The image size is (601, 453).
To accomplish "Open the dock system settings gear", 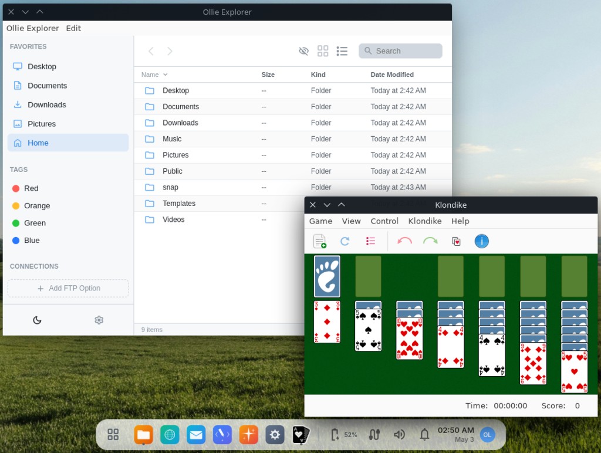I will click(x=275, y=434).
